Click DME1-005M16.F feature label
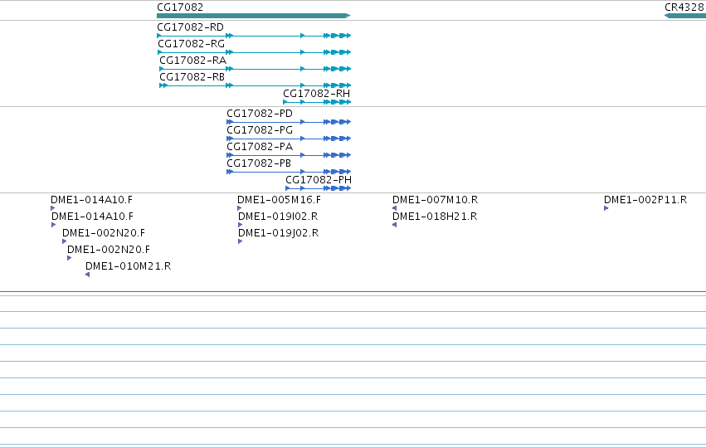Image resolution: width=706 pixels, height=448 pixels. [x=279, y=200]
